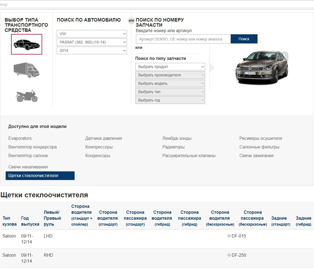Image resolution: width=314 pixels, height=268 pixels.
Task: Open 'Датчики давления' category
Action: [103, 138]
